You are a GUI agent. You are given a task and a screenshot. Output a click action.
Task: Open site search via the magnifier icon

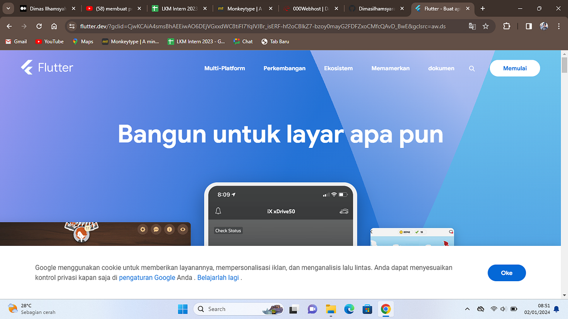pyautogui.click(x=471, y=68)
